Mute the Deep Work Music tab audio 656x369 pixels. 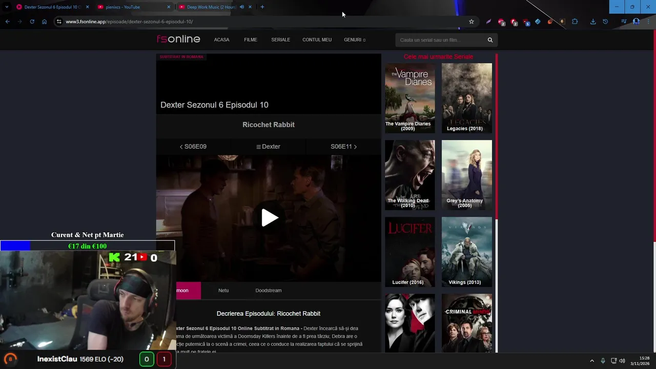[x=242, y=7]
